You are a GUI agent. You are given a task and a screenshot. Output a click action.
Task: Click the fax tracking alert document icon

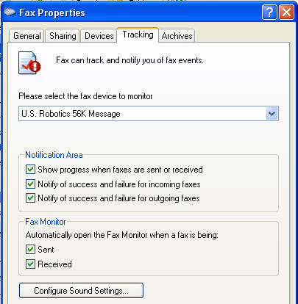point(29,63)
